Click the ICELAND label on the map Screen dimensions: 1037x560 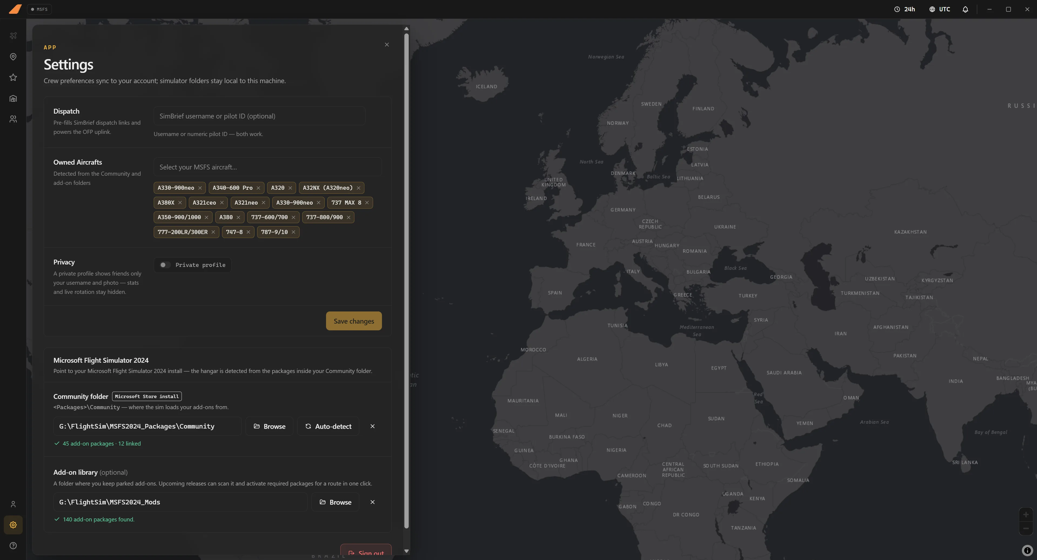[x=486, y=86]
